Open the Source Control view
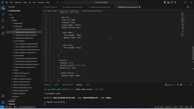The width and height of the screenshot is (194, 109). click(x=3, y=21)
